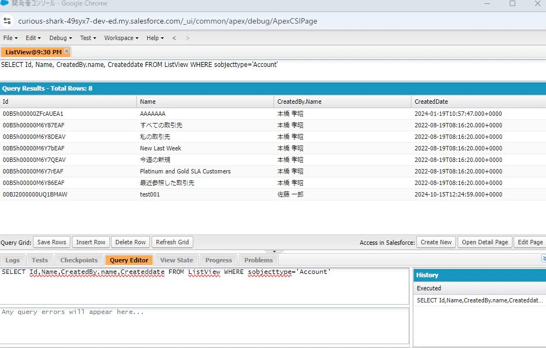546x348 pixels.
Task: Open the Help menu
Action: [x=155, y=38]
